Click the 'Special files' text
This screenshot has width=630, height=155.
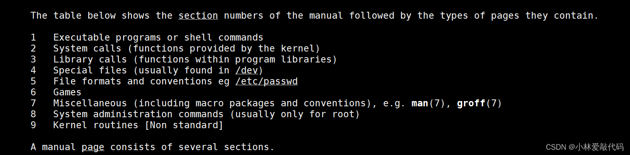90,71
